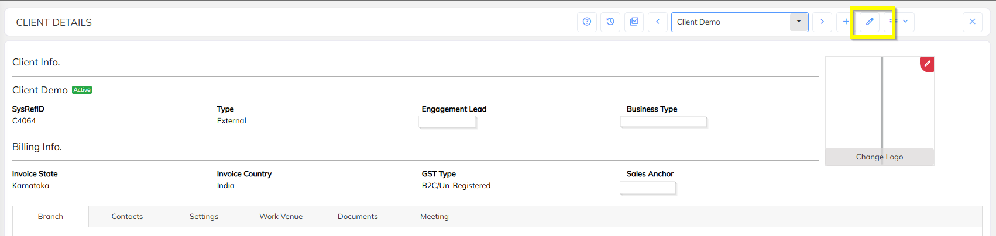
Task: Click the Client Demo combo box field
Action: [730, 22]
